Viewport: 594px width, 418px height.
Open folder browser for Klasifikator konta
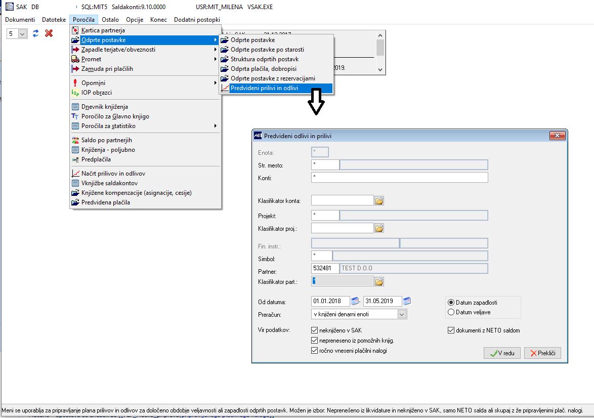(x=379, y=201)
